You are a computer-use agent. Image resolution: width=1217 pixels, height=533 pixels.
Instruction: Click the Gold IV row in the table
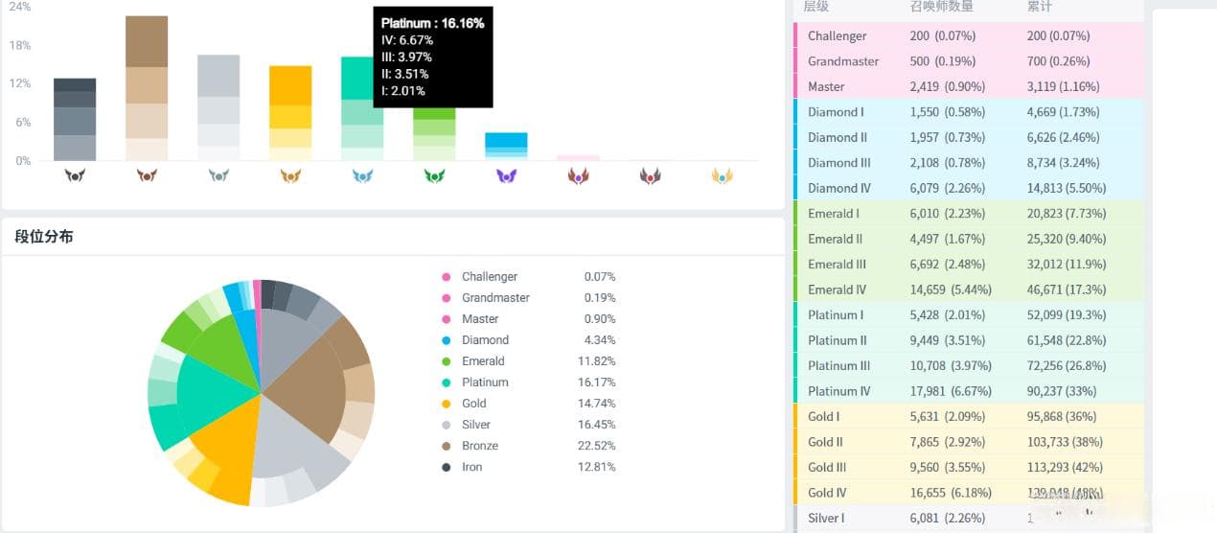pos(969,493)
